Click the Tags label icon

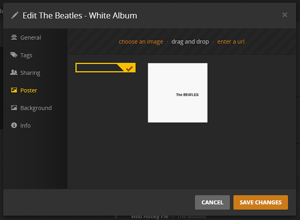tap(14, 55)
